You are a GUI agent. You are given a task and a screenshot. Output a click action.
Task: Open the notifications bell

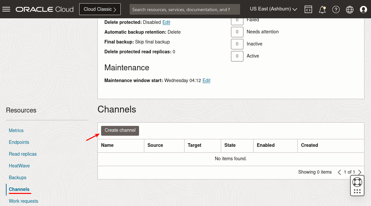point(322,9)
